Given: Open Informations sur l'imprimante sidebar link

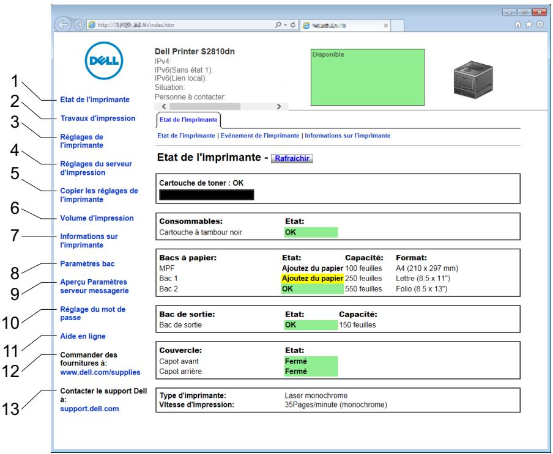Looking at the screenshot, I should pos(89,241).
